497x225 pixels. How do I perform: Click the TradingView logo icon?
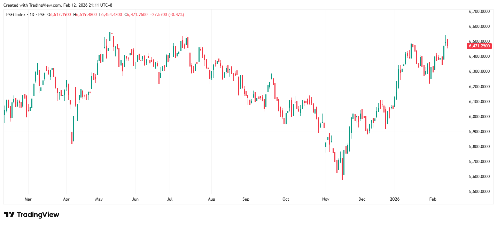(9, 215)
